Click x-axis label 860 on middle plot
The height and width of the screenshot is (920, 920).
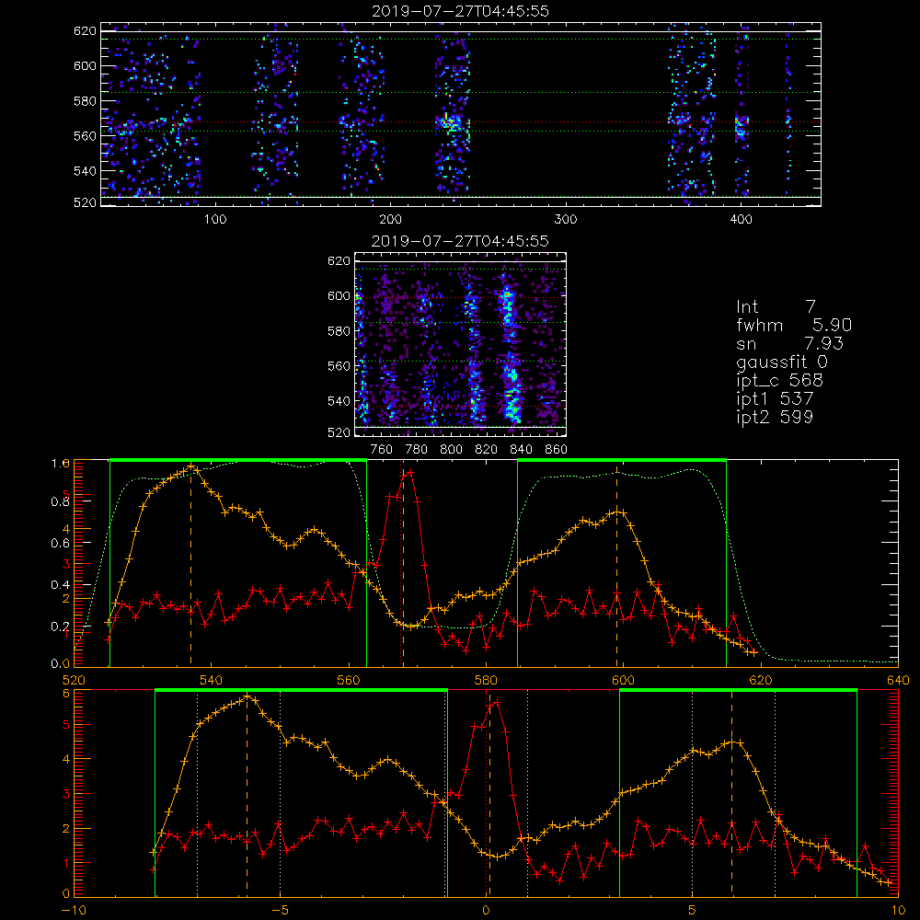coord(557,450)
